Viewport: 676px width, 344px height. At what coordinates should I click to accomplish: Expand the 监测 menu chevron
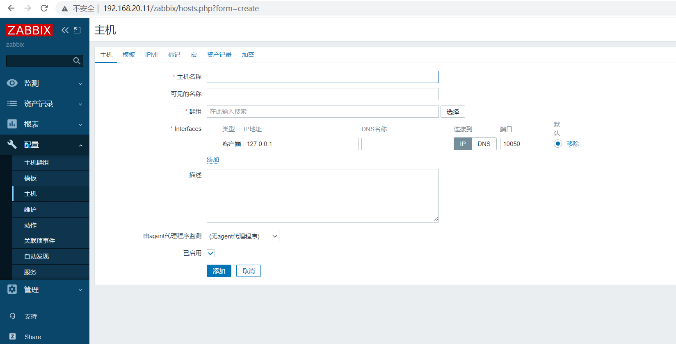coord(80,84)
